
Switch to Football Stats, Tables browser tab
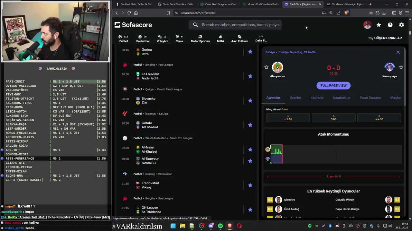point(134,4)
